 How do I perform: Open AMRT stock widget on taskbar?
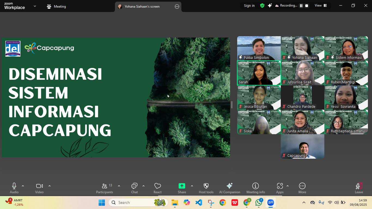(x=15, y=202)
